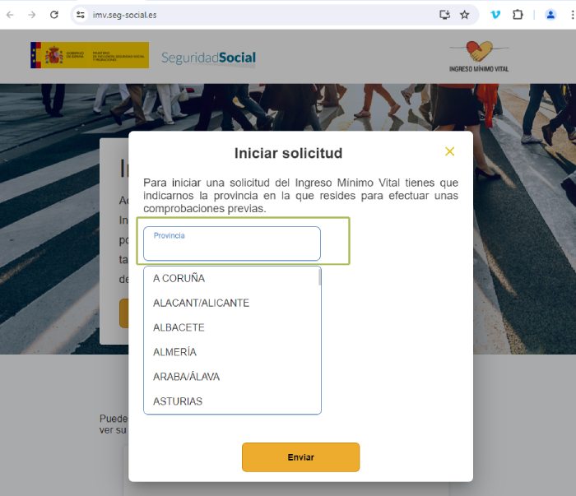Click the province list scrollbar
576x496 pixels.
point(319,277)
